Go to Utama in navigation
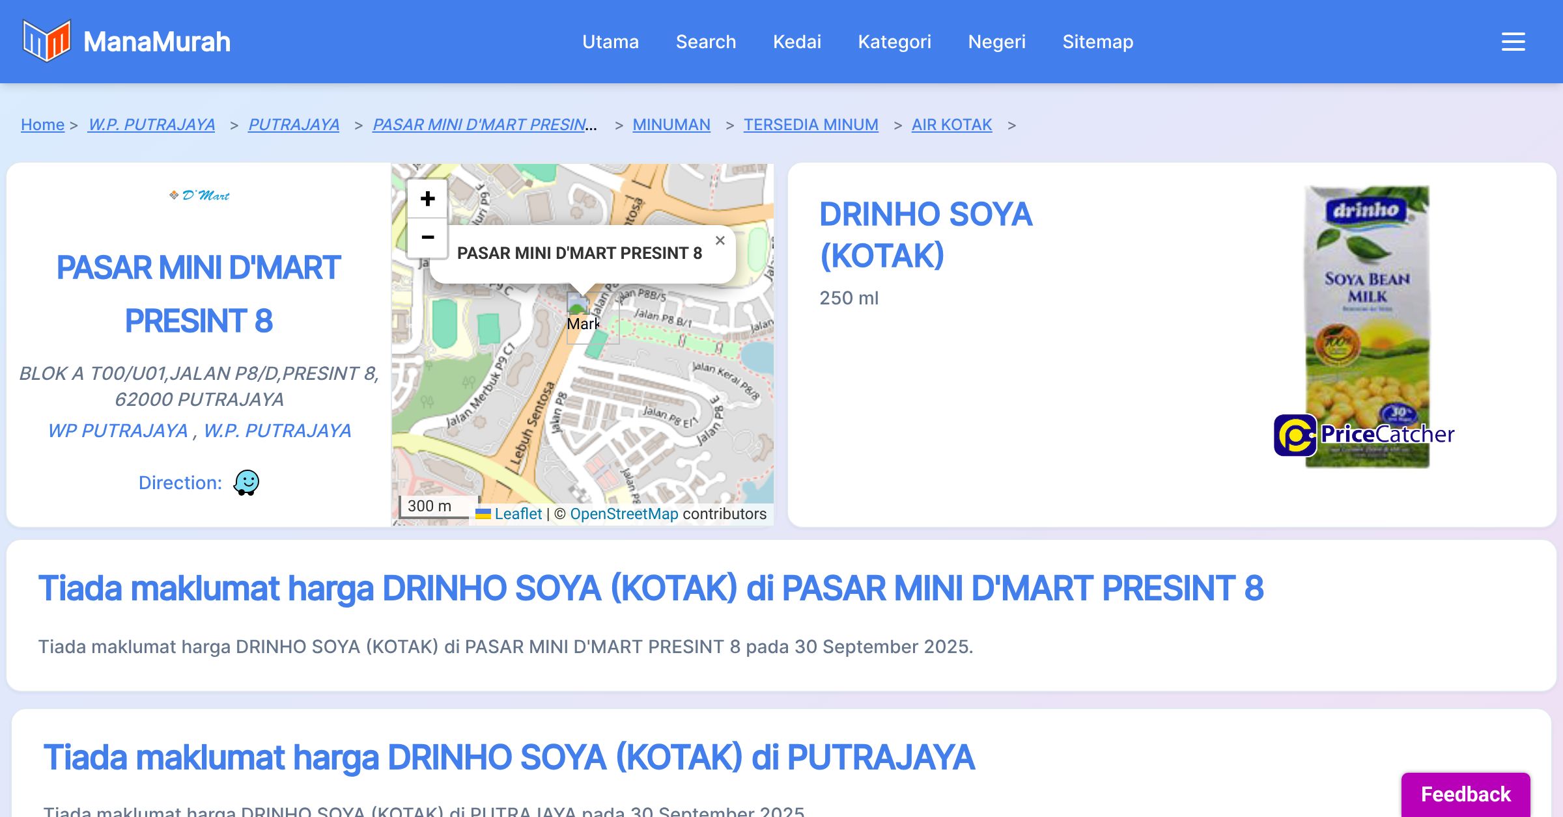The height and width of the screenshot is (817, 1563). coord(610,42)
